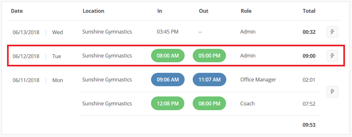Image resolution: width=352 pixels, height=137 pixels.
Task: Click the green 12:08 PM clock-in badge
Action: point(168,103)
